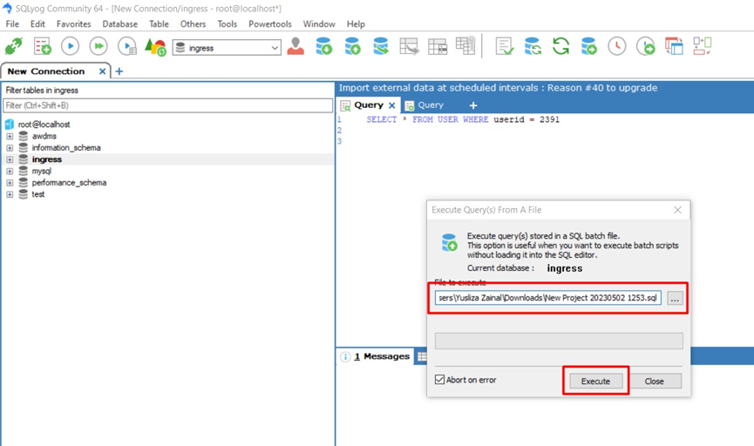Close the active Query tab
This screenshot has width=754, height=446.
point(392,105)
